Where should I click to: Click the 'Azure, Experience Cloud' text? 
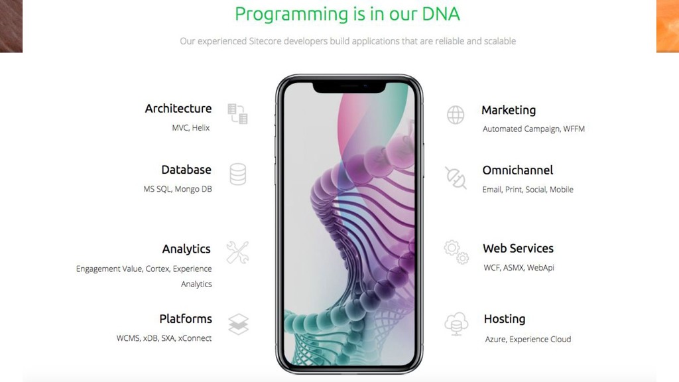(x=528, y=339)
